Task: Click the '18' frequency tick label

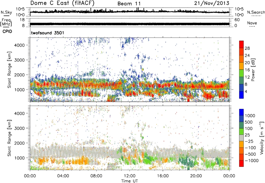Action: click(22, 20)
